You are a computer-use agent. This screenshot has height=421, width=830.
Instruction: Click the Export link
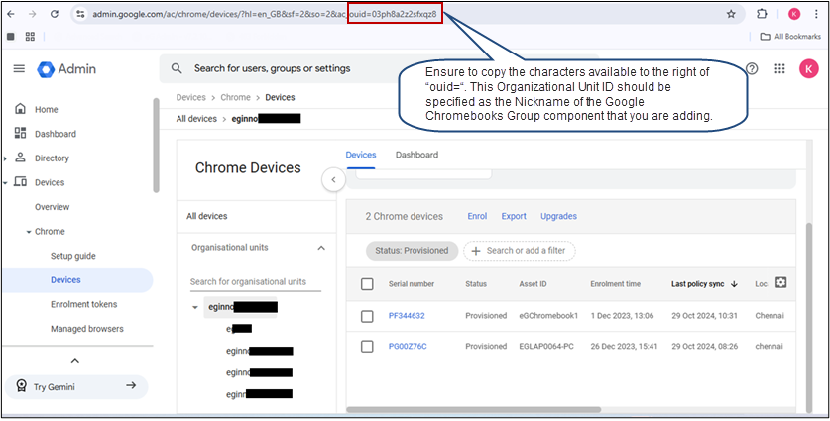pyautogui.click(x=514, y=216)
